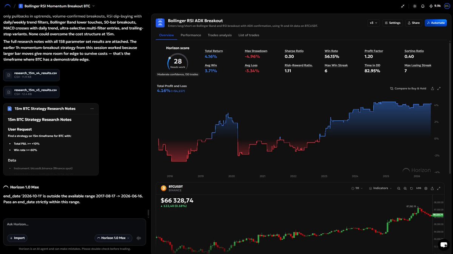Click the Import button
Image resolution: width=453 pixels, height=254 pixels.
tap(17, 238)
